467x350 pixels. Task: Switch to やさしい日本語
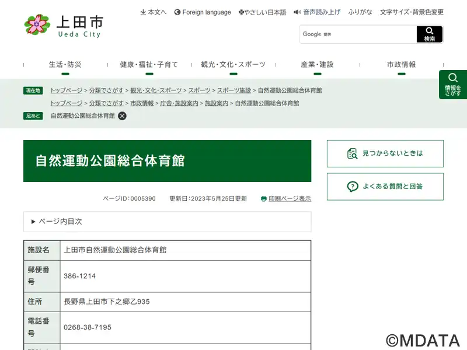[x=263, y=12]
